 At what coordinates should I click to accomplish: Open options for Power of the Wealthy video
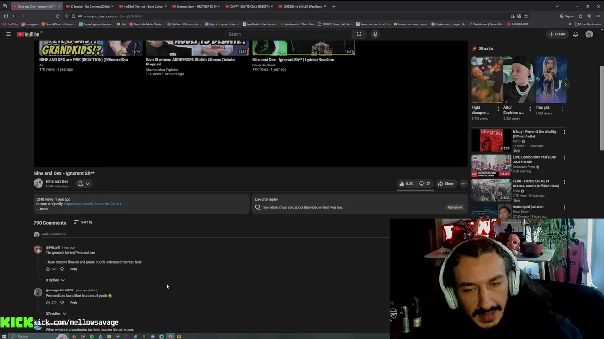[x=564, y=132]
